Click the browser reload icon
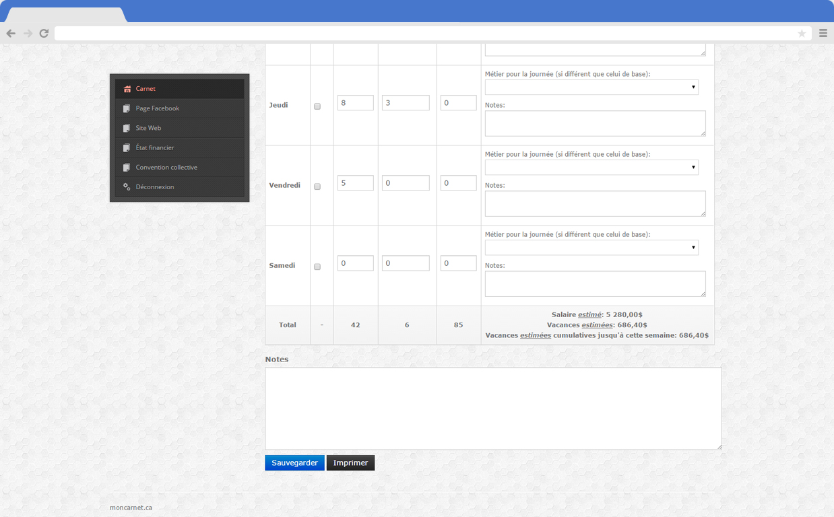The image size is (834, 517). pyautogui.click(x=44, y=33)
